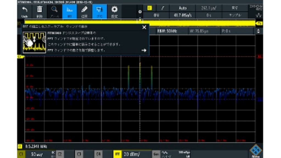Open the C1 50 mV channel settings
Image resolution: width=281 pixels, height=158 pixels.
[x=36, y=154]
